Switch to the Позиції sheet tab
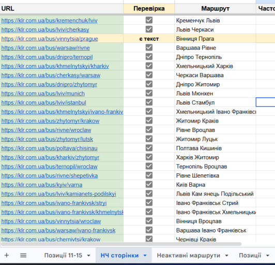 click(250, 255)
